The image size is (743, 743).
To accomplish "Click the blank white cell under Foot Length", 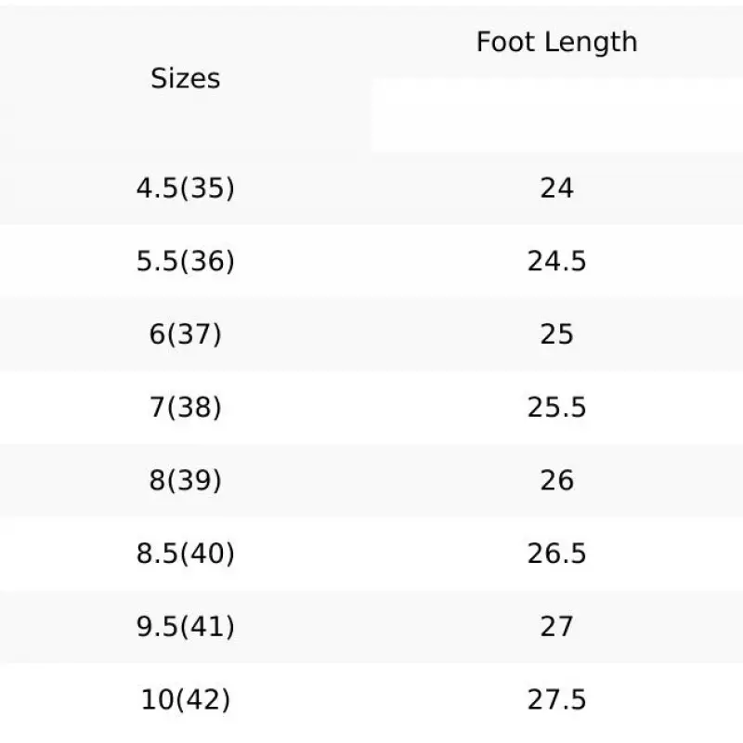I will (556, 114).
